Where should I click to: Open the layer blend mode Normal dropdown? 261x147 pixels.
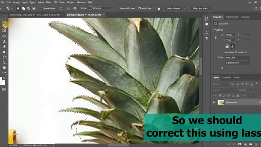tap(224, 90)
